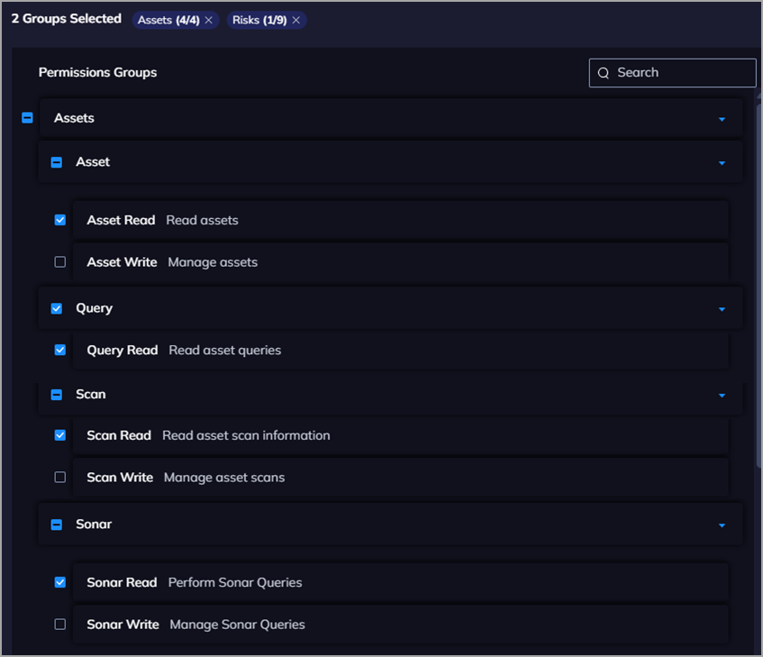The image size is (763, 657).
Task: Enable the Scan Write permission checkbox
Action: coord(60,477)
